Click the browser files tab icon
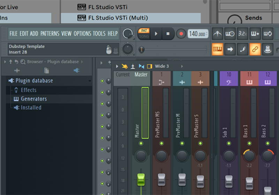279x195 pixels. (x=46, y=71)
